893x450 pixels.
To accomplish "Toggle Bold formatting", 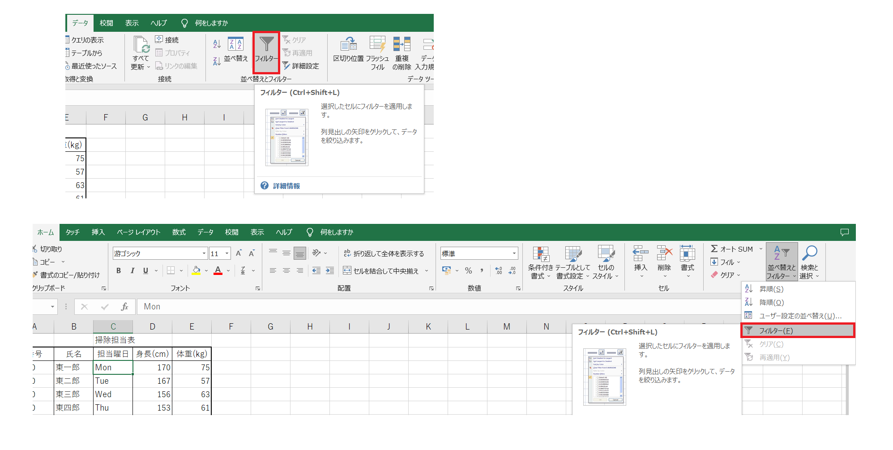I will pyautogui.click(x=119, y=270).
